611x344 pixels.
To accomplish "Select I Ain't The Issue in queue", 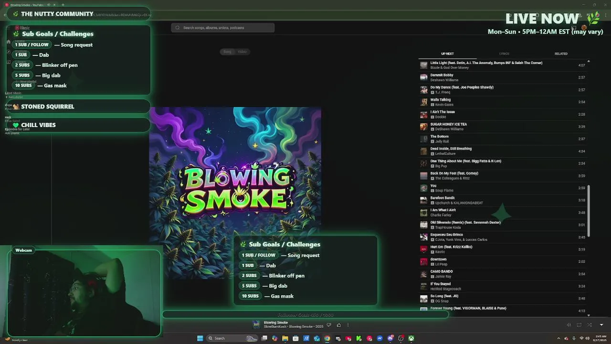I will pos(503,114).
